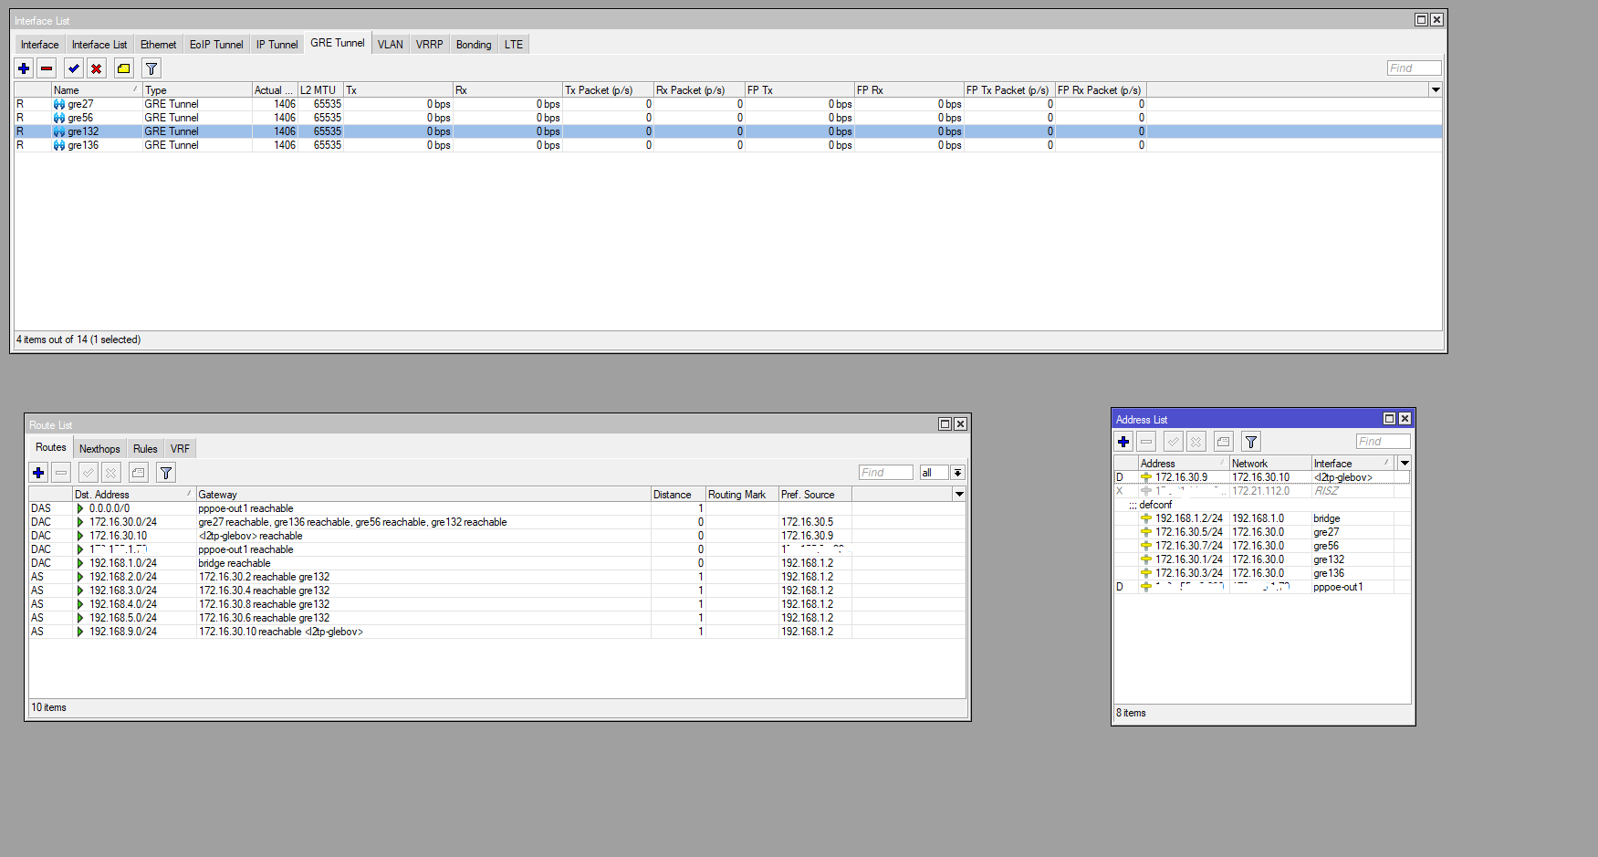Select the 0.0.0.0/0 default route
Image resolution: width=1598 pixels, height=857 pixels.
coord(497,508)
